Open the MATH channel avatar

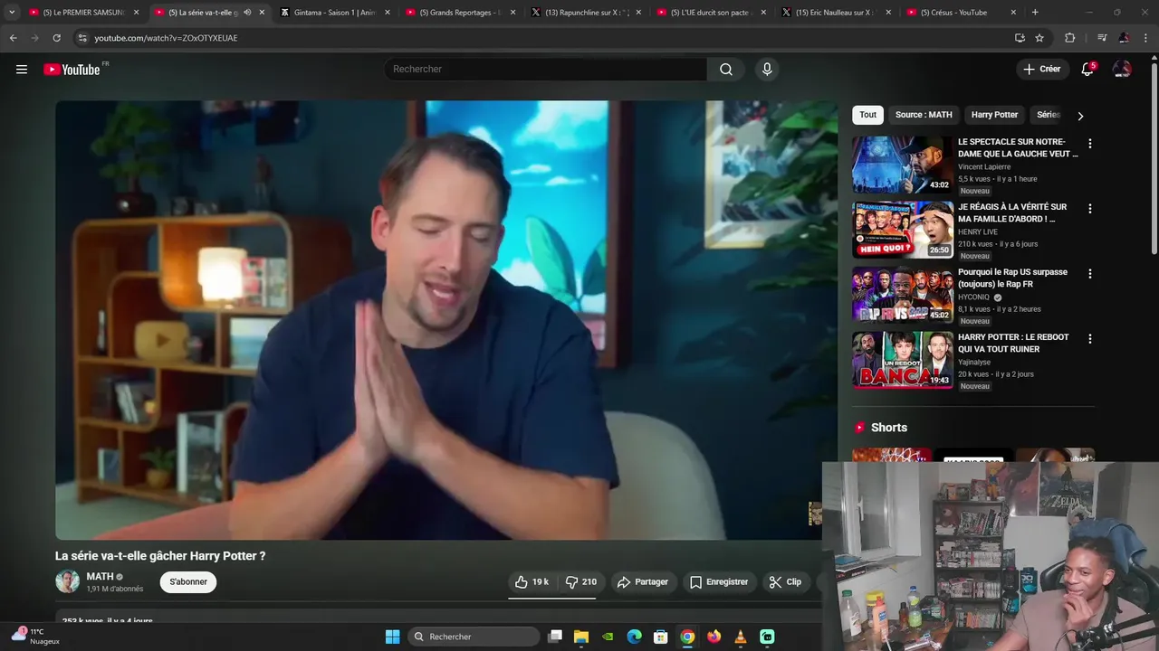(x=67, y=581)
